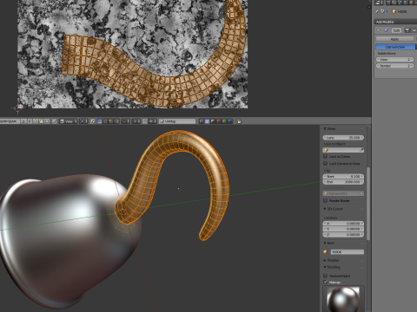Screen dimensions: 417x312
Task: Click the image users number 2 button
Action: coord(24,121)
